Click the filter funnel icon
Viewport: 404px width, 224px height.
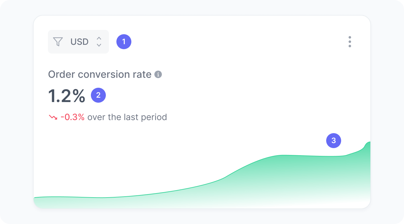(x=58, y=42)
